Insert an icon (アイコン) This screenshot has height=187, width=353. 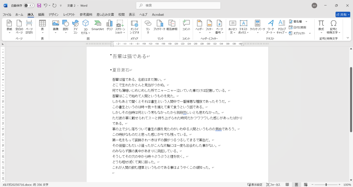coord(75,27)
